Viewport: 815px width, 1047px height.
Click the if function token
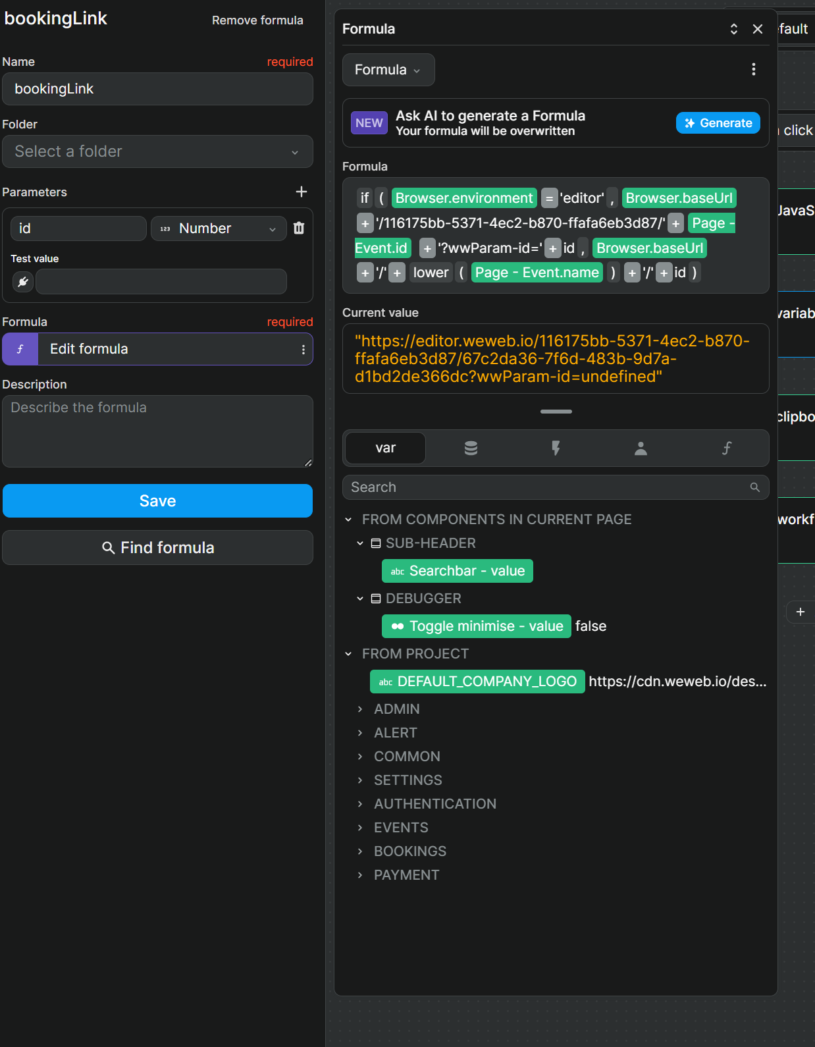pos(364,198)
